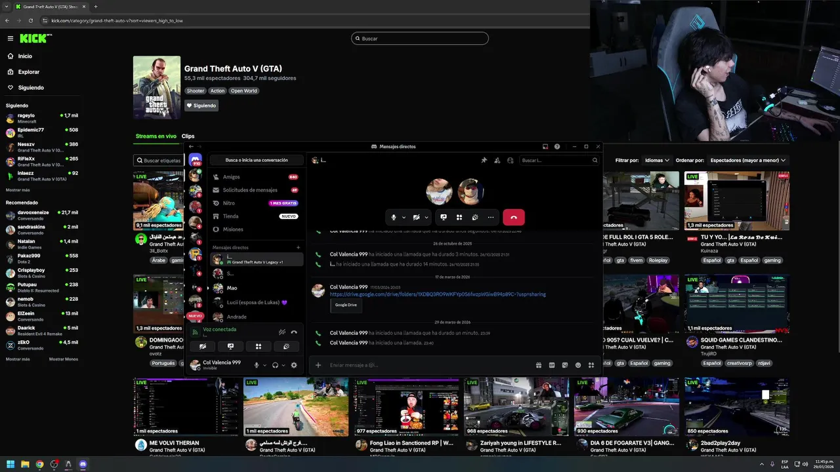
Task: Open Solicitudes de mensajes in Discord
Action: click(x=256, y=190)
